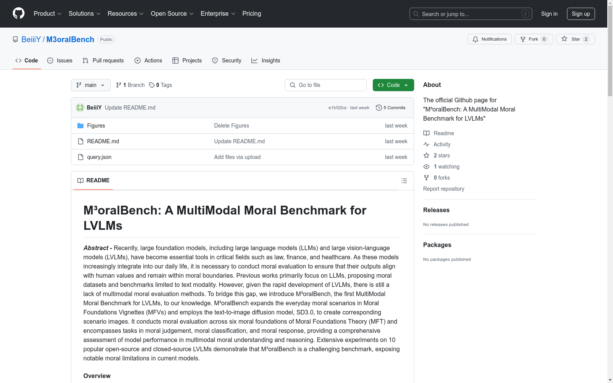Click the star count 2 badge

click(586, 39)
